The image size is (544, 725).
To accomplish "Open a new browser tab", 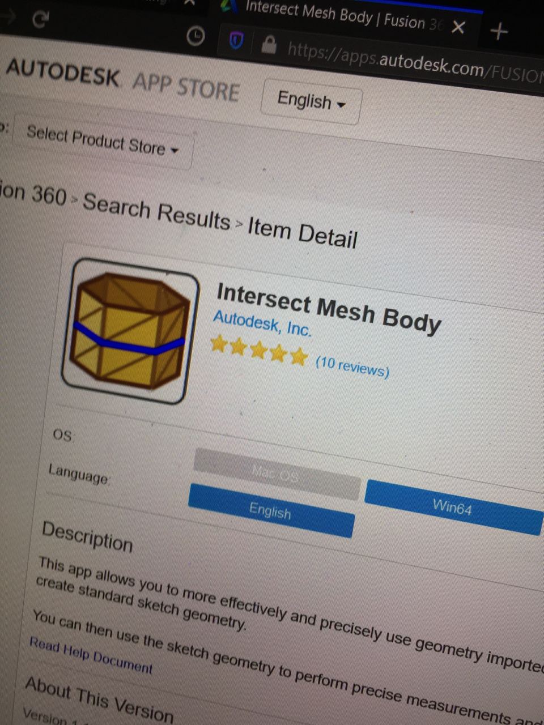I will coord(499,32).
